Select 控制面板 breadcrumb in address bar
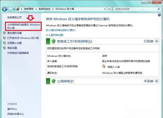The image size is (163, 118). click(x=29, y=9)
